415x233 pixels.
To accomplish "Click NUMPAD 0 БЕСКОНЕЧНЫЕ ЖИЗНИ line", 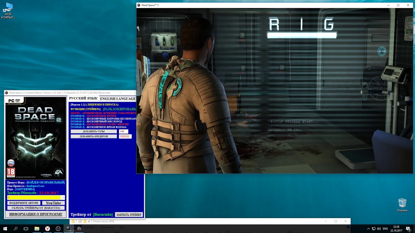I will click(93, 116).
